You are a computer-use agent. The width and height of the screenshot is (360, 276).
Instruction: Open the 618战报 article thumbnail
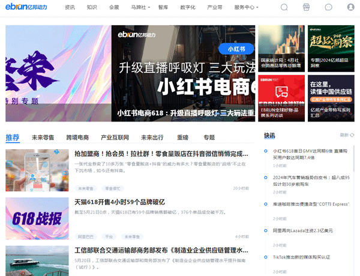click(37, 218)
